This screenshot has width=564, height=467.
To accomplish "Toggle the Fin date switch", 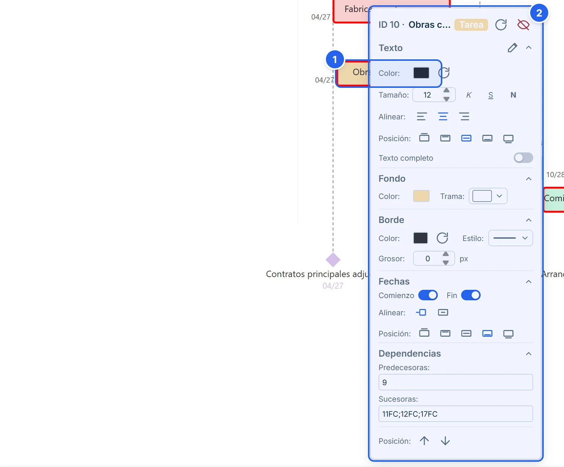I will tap(471, 295).
